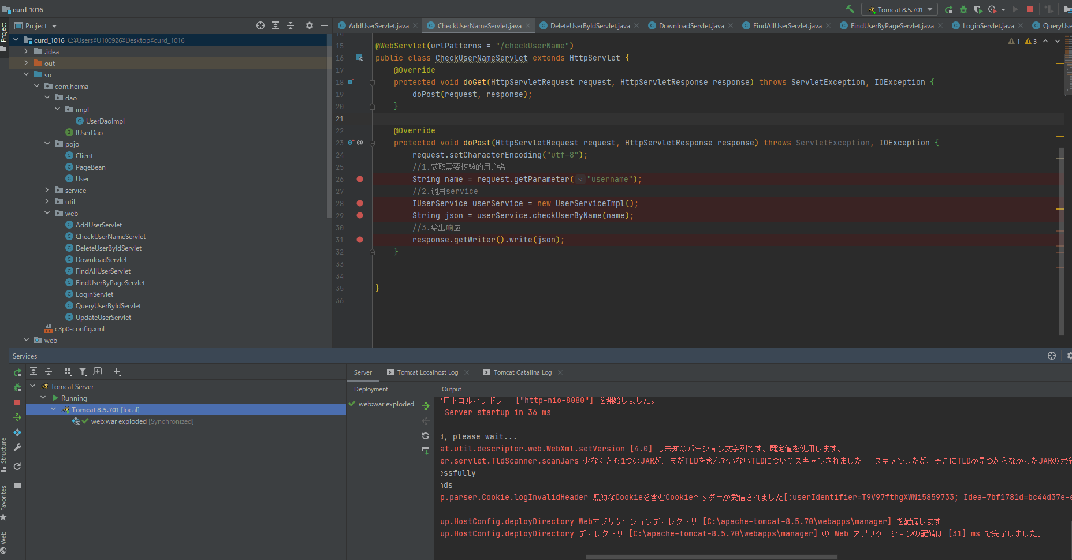Click the Update application icon in Services sidebar
Screen dimensions: 1072x560
point(17,417)
